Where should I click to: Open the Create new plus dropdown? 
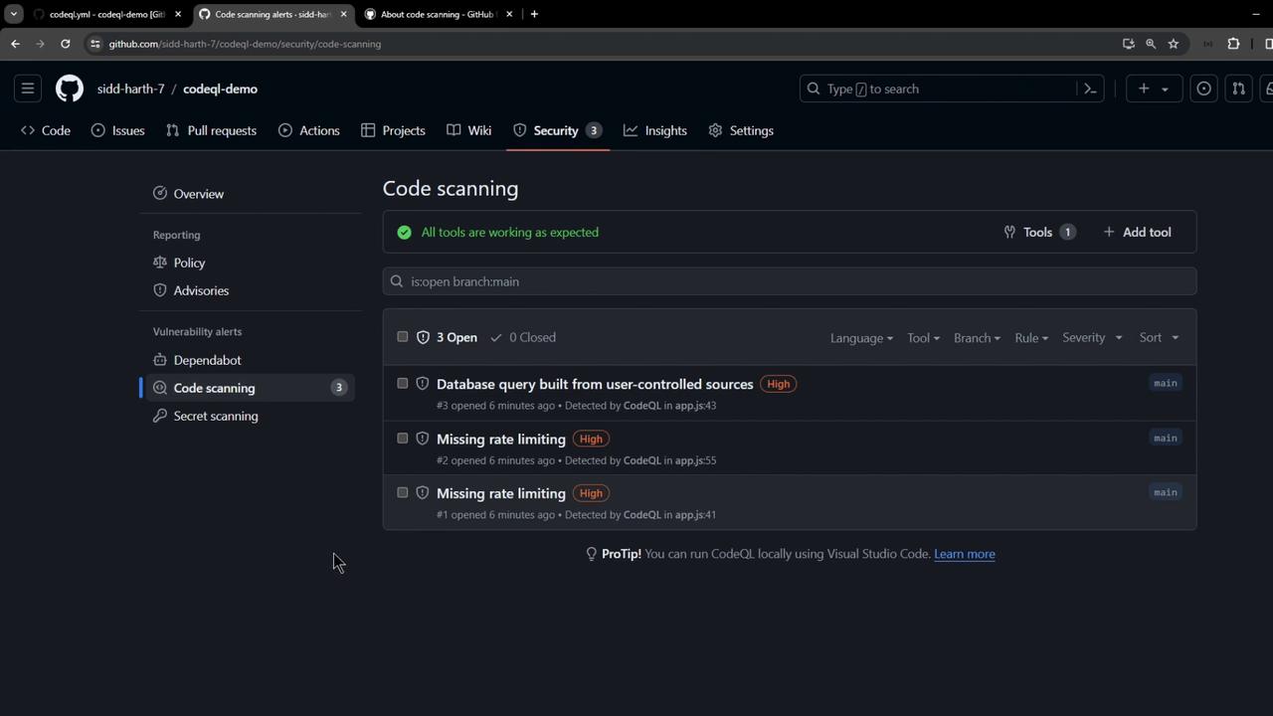coord(1154,89)
